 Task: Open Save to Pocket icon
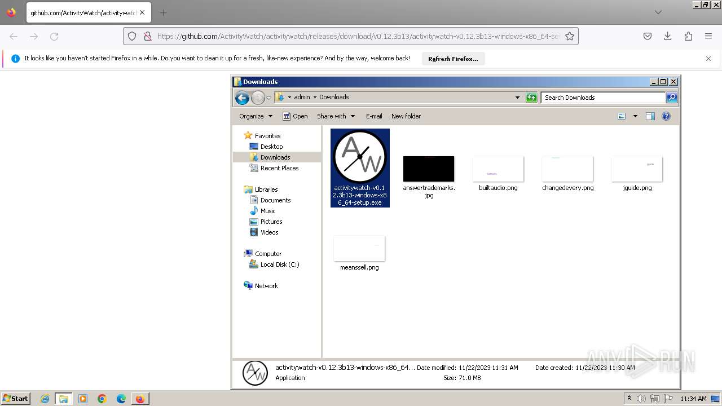[x=648, y=36]
